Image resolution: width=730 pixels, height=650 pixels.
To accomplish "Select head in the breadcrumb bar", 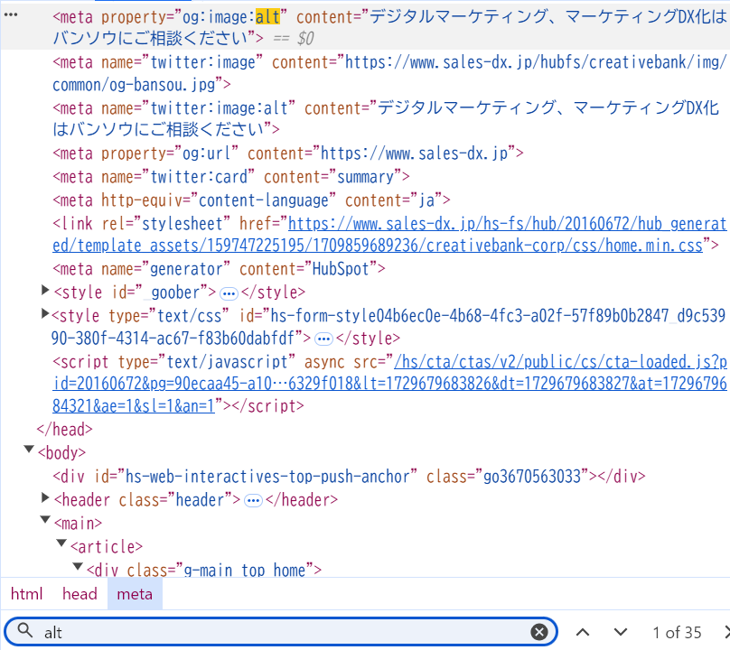I will coord(80,594).
